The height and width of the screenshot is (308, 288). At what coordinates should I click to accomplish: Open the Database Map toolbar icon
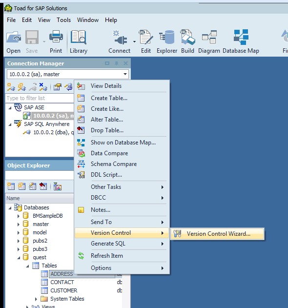[x=241, y=37]
